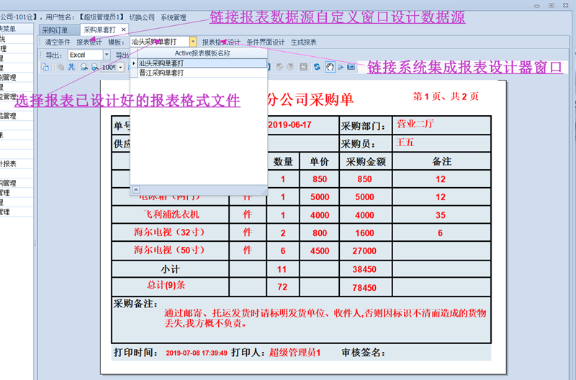The image size is (576, 380).
Task: Click the 清空条件 button
Action: coord(58,42)
